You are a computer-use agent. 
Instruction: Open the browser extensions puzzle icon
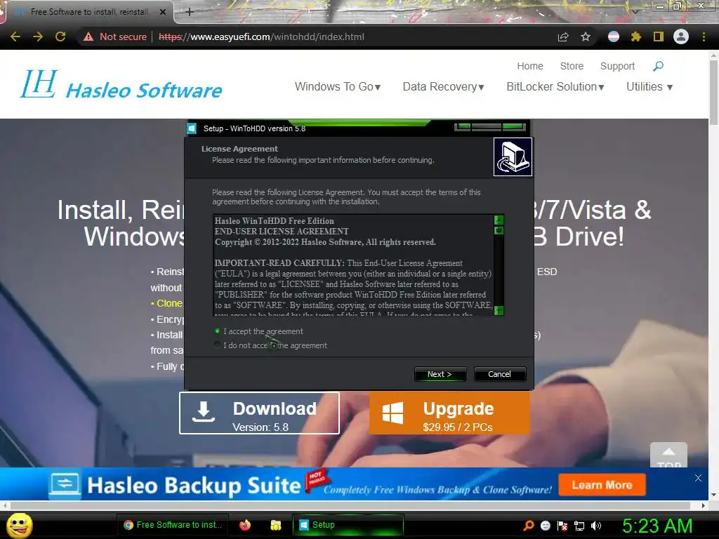636,36
